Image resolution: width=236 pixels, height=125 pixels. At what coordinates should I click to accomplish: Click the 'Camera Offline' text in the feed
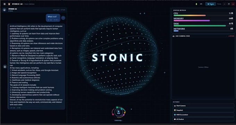(x=203, y=67)
